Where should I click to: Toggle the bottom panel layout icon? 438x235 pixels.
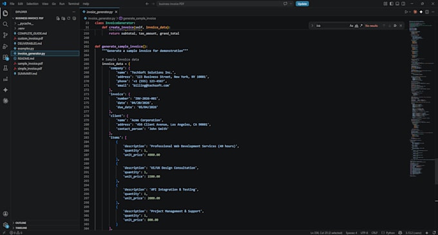[x=397, y=4]
